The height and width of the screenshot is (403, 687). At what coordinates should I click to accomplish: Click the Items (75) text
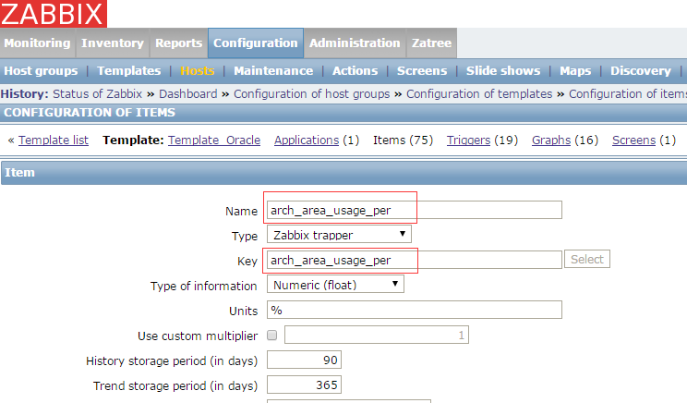click(404, 140)
